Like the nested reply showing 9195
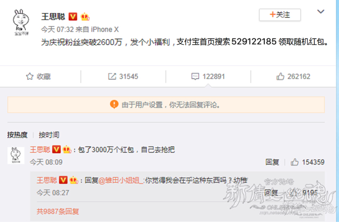Image resolution: width=339 pixels, height=222 pixels. (293, 193)
